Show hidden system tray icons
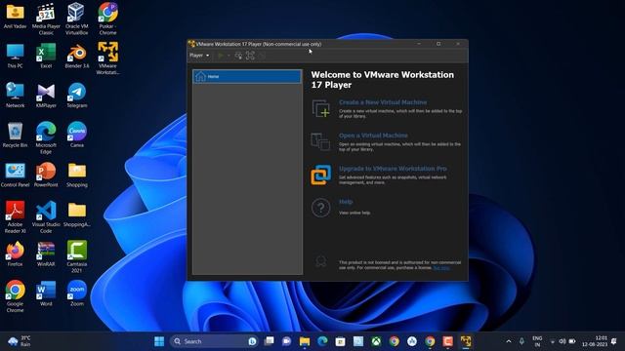The width and height of the screenshot is (625, 351). [509, 341]
